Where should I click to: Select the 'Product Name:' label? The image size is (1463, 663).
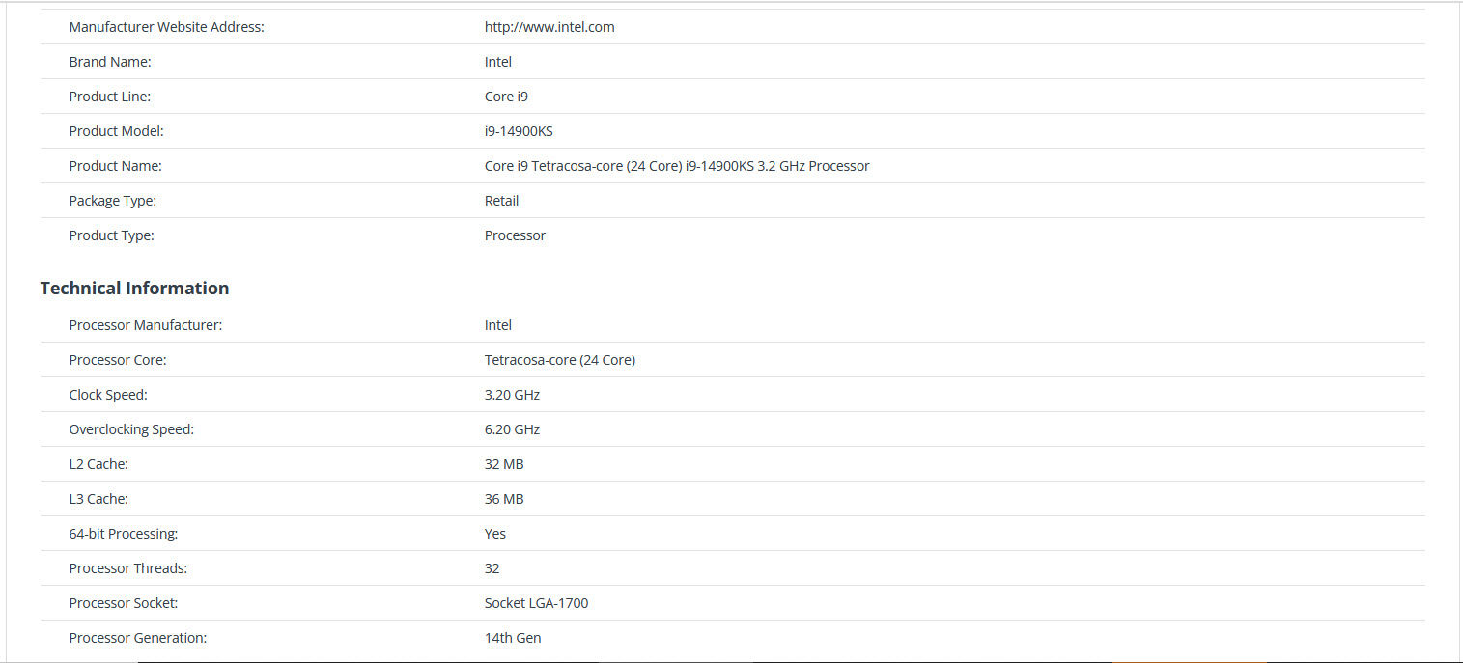click(116, 166)
